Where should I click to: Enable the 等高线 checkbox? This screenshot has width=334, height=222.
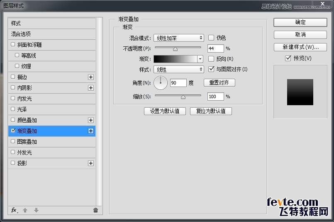17,55
